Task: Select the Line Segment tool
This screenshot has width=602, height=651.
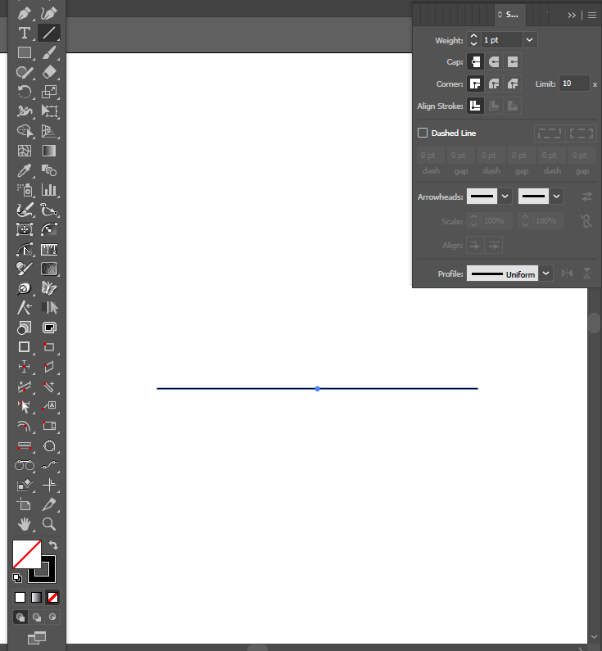Action: [x=49, y=33]
